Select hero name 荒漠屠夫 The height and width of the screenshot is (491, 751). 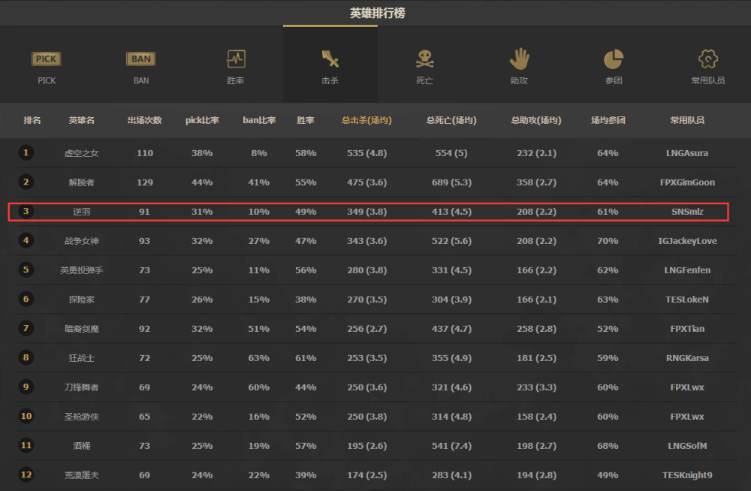pyautogui.click(x=81, y=474)
